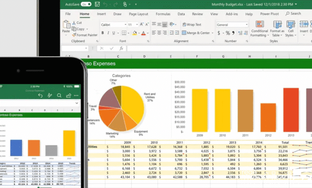Image resolution: width=312 pixels, height=188 pixels.
Task: Open the Review tab
Action: 197,14
